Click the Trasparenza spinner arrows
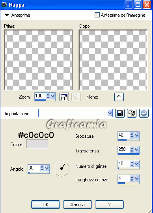The width and height of the screenshot is (153, 213). point(132,150)
